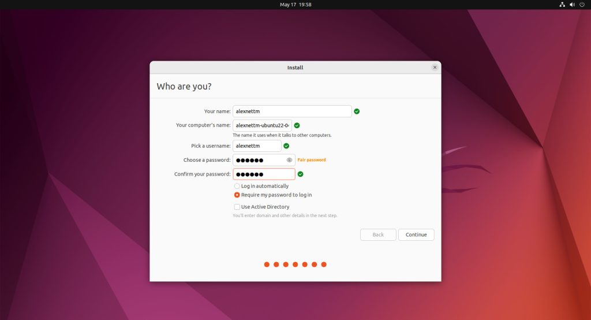This screenshot has width=591, height=320.
Task: Click green checkmark beside computer's name field
Action: 297,125
